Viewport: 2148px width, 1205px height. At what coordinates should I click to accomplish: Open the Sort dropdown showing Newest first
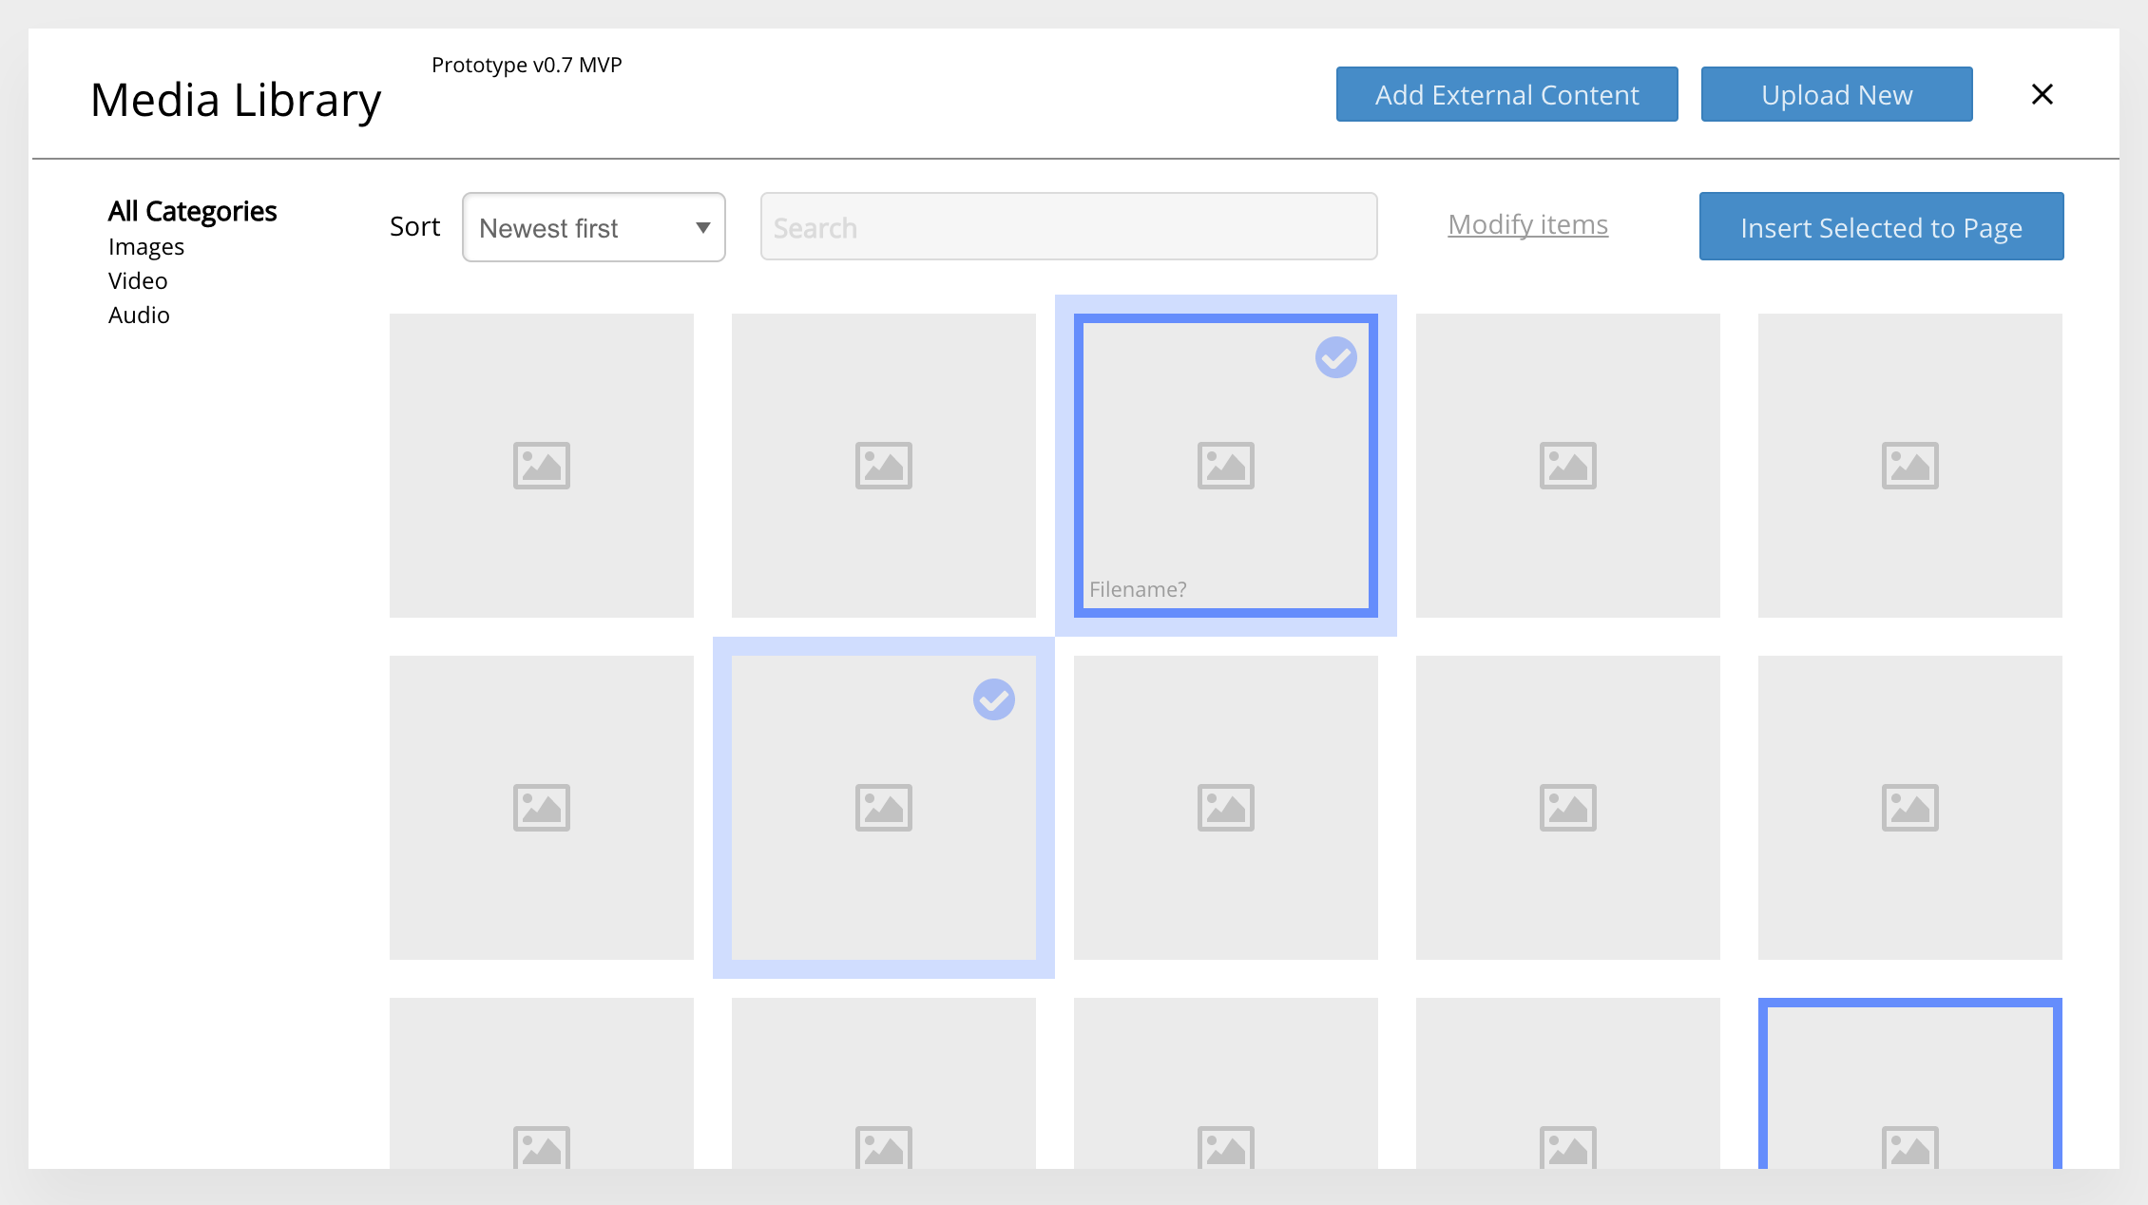[593, 227]
